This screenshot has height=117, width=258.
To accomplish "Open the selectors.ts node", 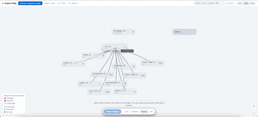I will coord(124,67).
